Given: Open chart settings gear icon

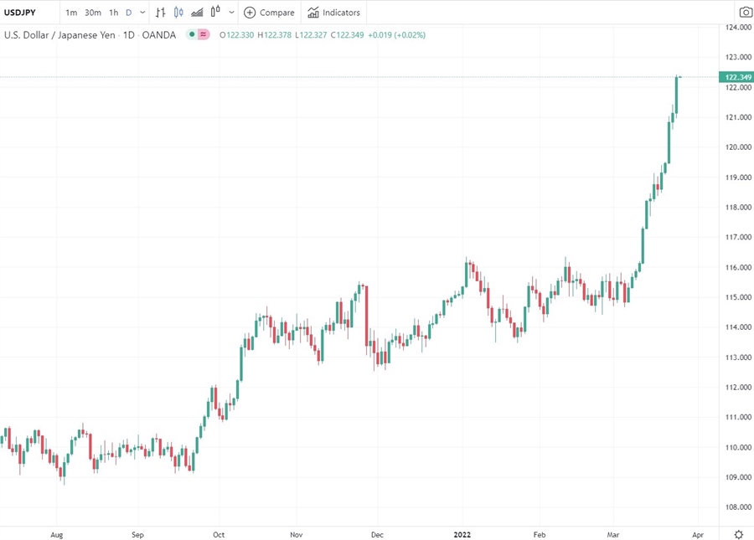Looking at the screenshot, I should pyautogui.click(x=739, y=534).
